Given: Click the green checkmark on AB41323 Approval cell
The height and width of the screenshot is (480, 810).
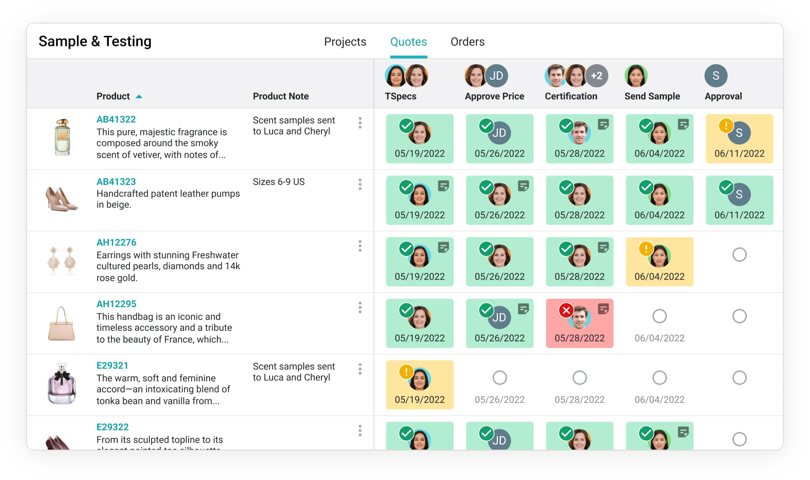Looking at the screenshot, I should (x=726, y=187).
